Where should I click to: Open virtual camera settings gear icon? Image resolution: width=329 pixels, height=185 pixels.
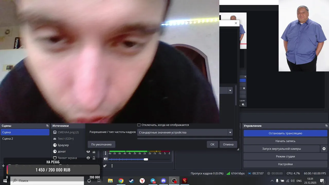coord(324,149)
